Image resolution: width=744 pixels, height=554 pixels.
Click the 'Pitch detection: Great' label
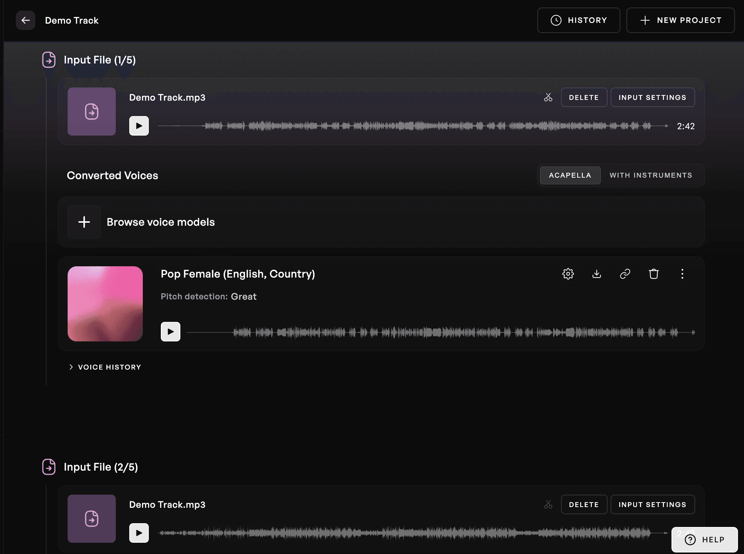click(x=209, y=297)
